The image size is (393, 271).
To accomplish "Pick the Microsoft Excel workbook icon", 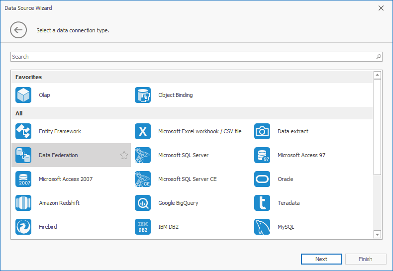I will (143, 131).
